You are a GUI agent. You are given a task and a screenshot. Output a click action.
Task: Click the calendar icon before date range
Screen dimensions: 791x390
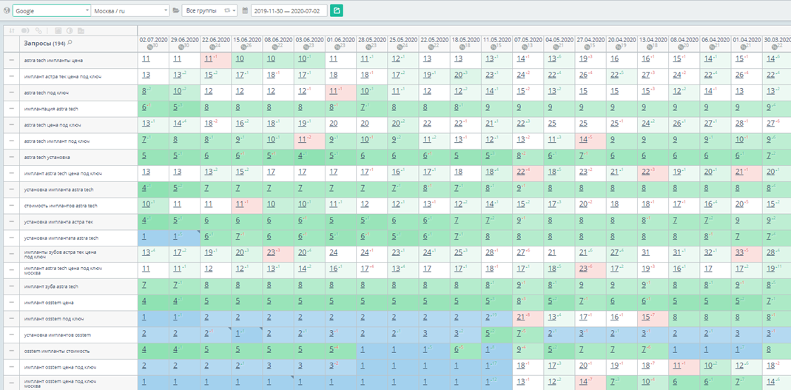(x=245, y=10)
